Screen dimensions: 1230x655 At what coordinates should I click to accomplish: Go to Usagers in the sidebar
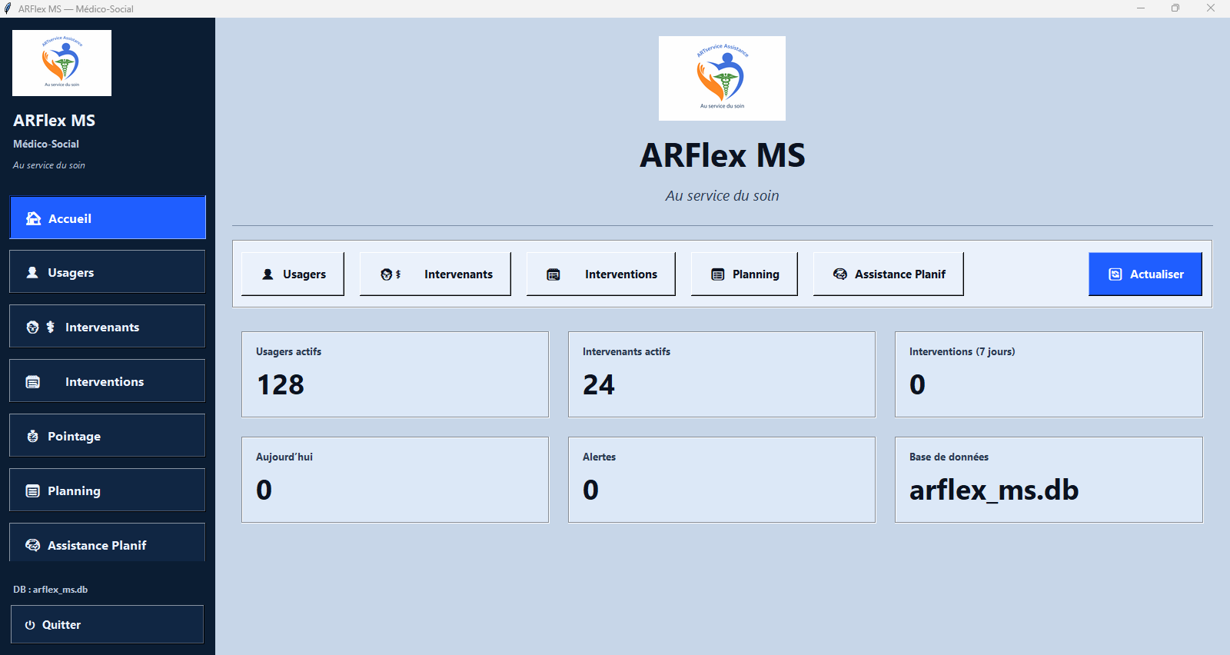coord(108,271)
